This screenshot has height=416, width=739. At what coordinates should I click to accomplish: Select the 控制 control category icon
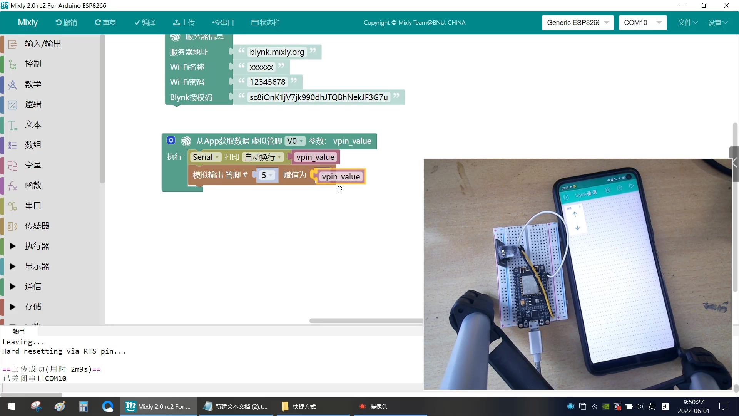point(13,64)
